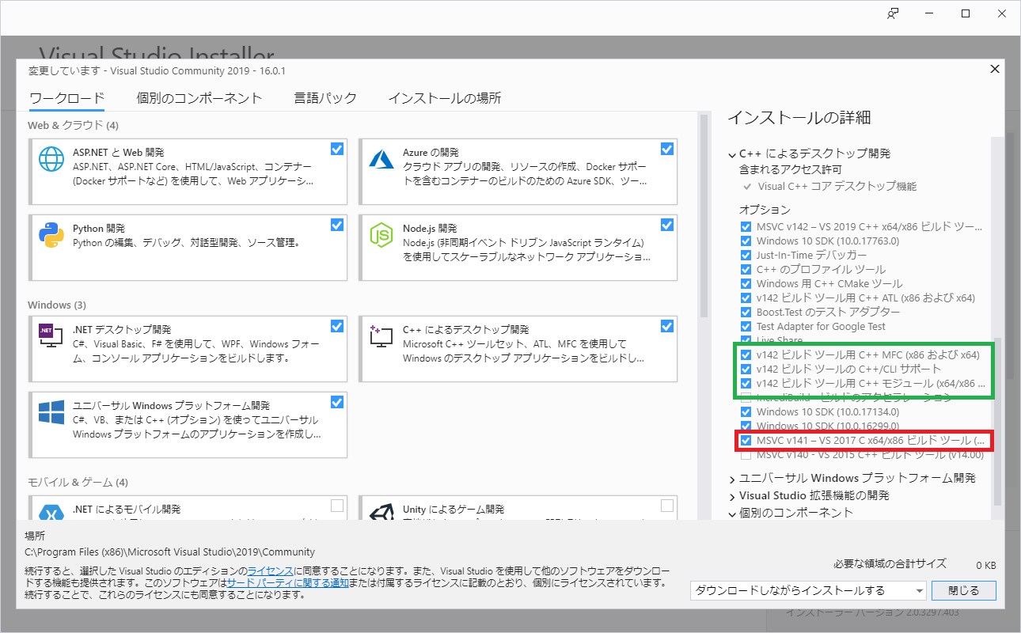Toggle MSVC v142 VS 2019 build tools option

(746, 226)
